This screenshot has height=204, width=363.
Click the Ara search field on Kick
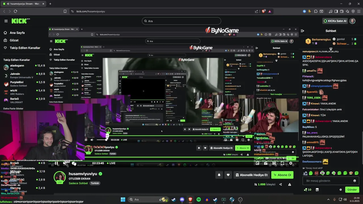[181, 21]
